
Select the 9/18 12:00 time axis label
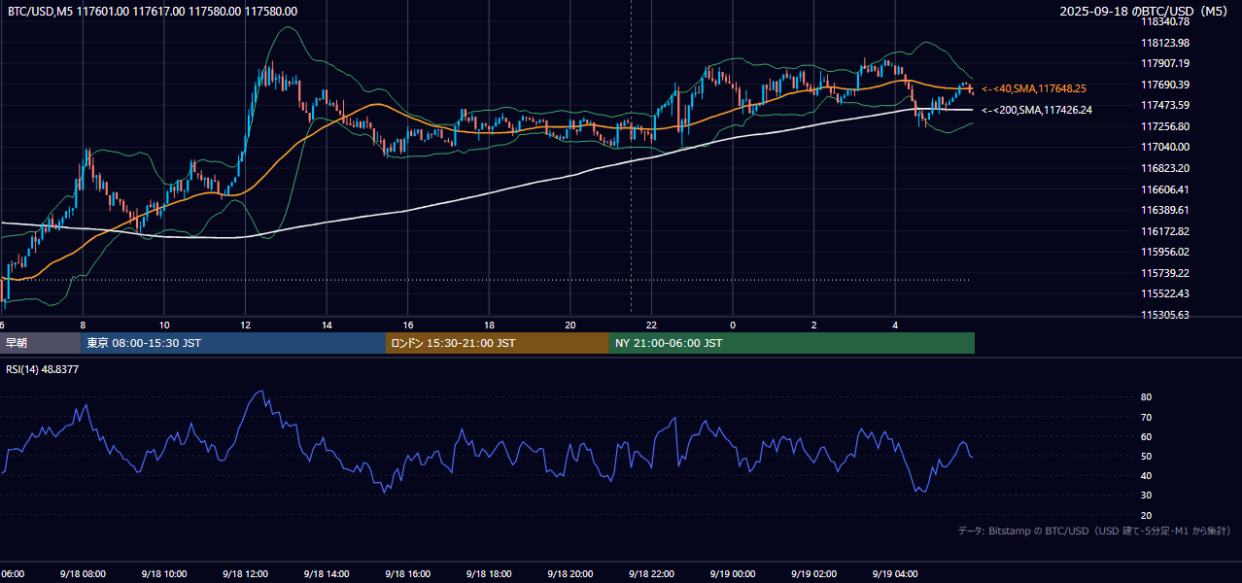[x=245, y=574]
